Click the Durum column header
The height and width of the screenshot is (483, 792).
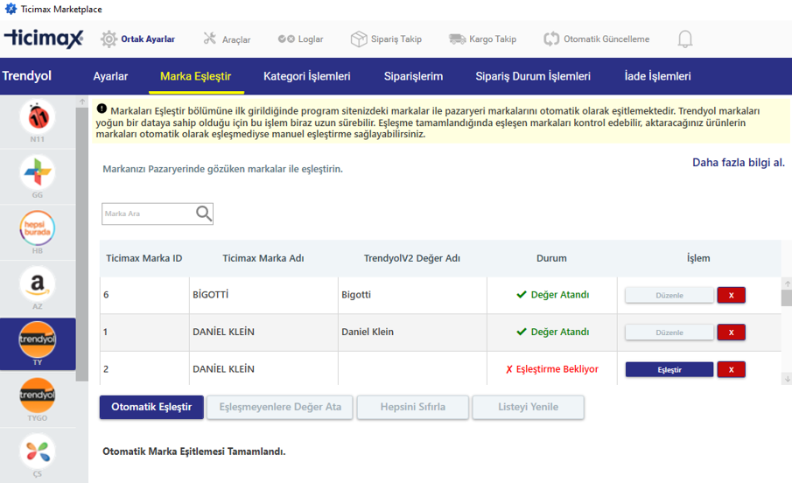(551, 258)
